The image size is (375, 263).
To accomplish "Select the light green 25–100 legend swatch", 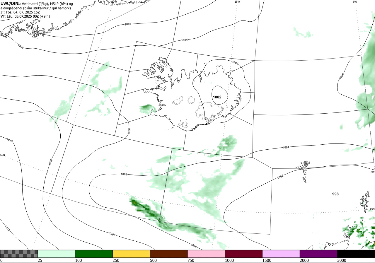I will point(57,254).
